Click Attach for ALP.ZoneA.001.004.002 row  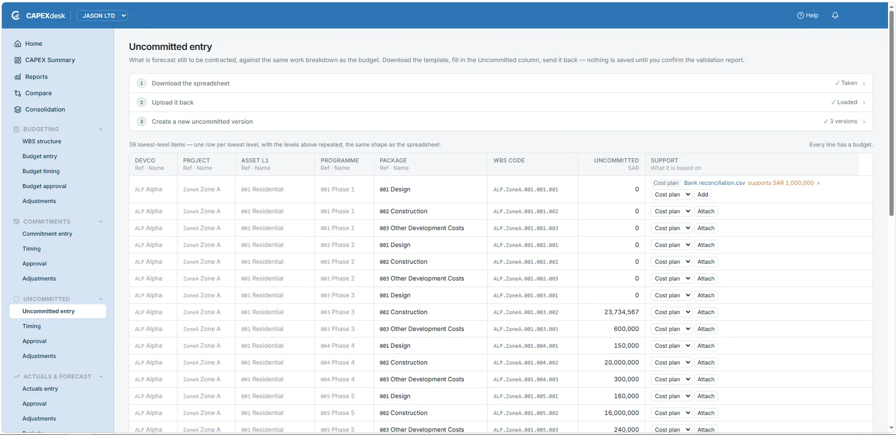click(706, 363)
